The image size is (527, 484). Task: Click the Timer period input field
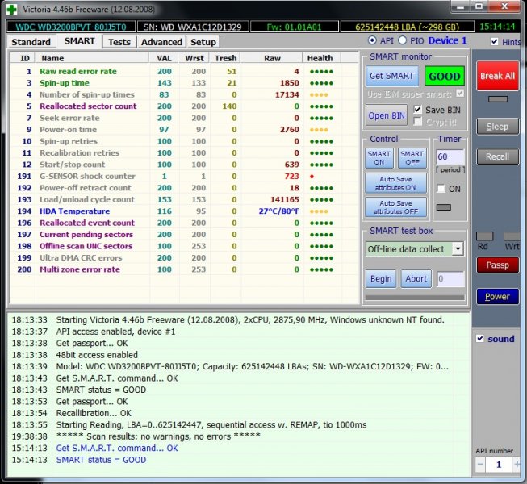[450, 156]
